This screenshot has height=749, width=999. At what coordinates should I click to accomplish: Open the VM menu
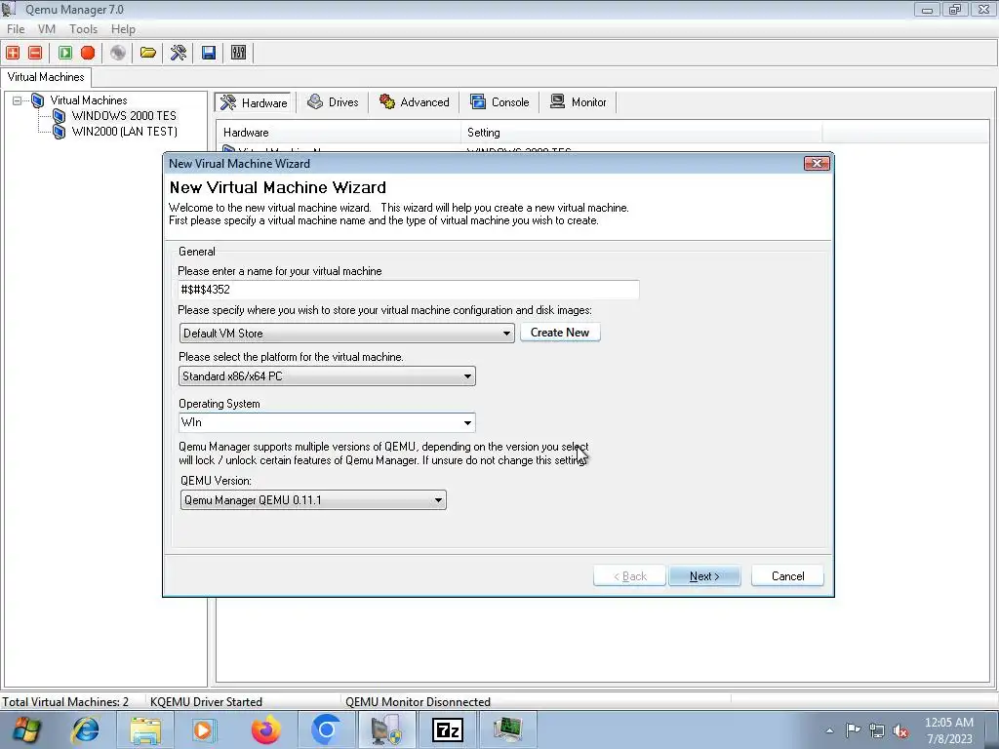(47, 29)
